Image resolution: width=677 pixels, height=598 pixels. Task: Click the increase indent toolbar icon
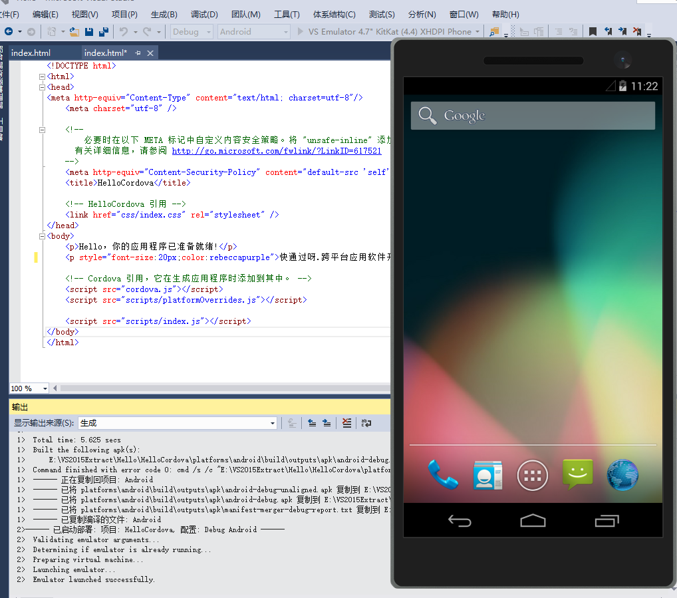539,31
